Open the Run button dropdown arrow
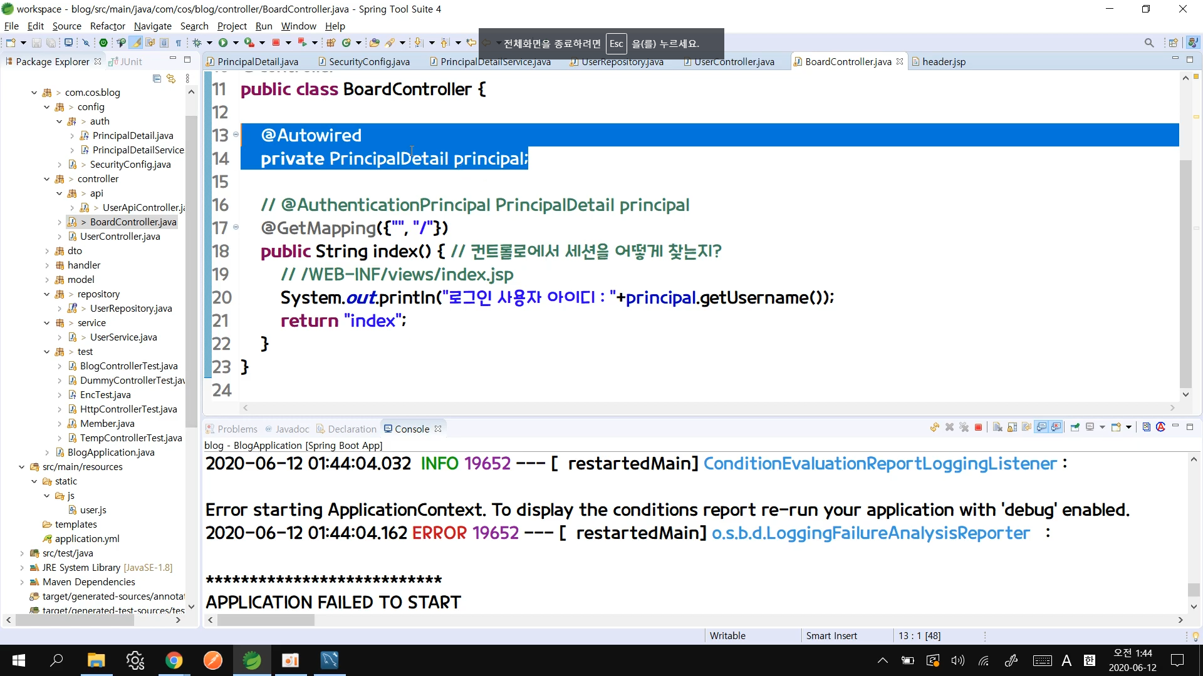This screenshot has width=1203, height=676. click(x=236, y=43)
